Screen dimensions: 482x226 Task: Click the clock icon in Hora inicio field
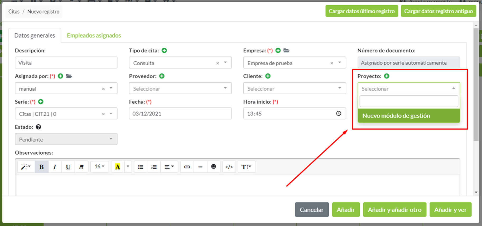pyautogui.click(x=339, y=114)
